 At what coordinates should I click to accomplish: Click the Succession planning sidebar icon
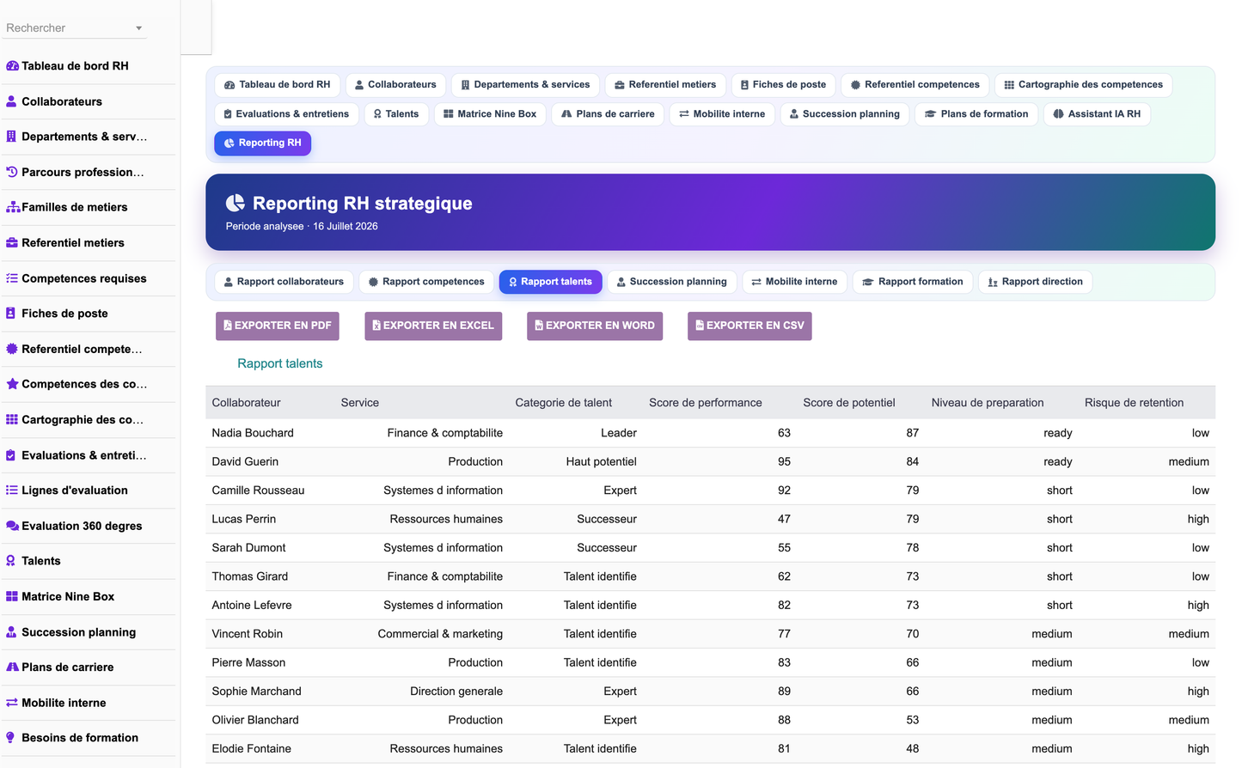pos(12,632)
